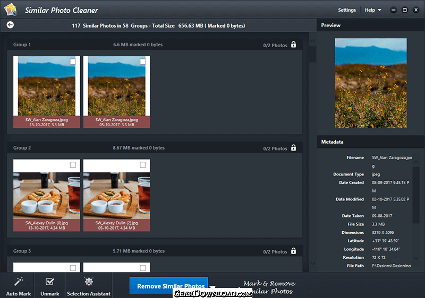This screenshot has width=425, height=298.
Task: Click the Similar Photo Cleaner app logo
Action: pyautogui.click(x=11, y=10)
